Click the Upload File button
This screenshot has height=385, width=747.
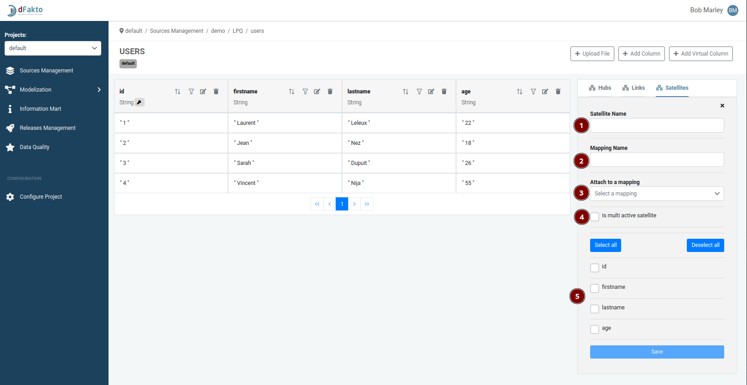point(592,54)
